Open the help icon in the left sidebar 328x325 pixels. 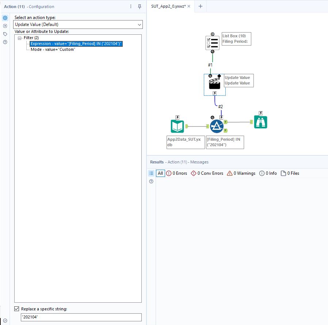click(5, 42)
